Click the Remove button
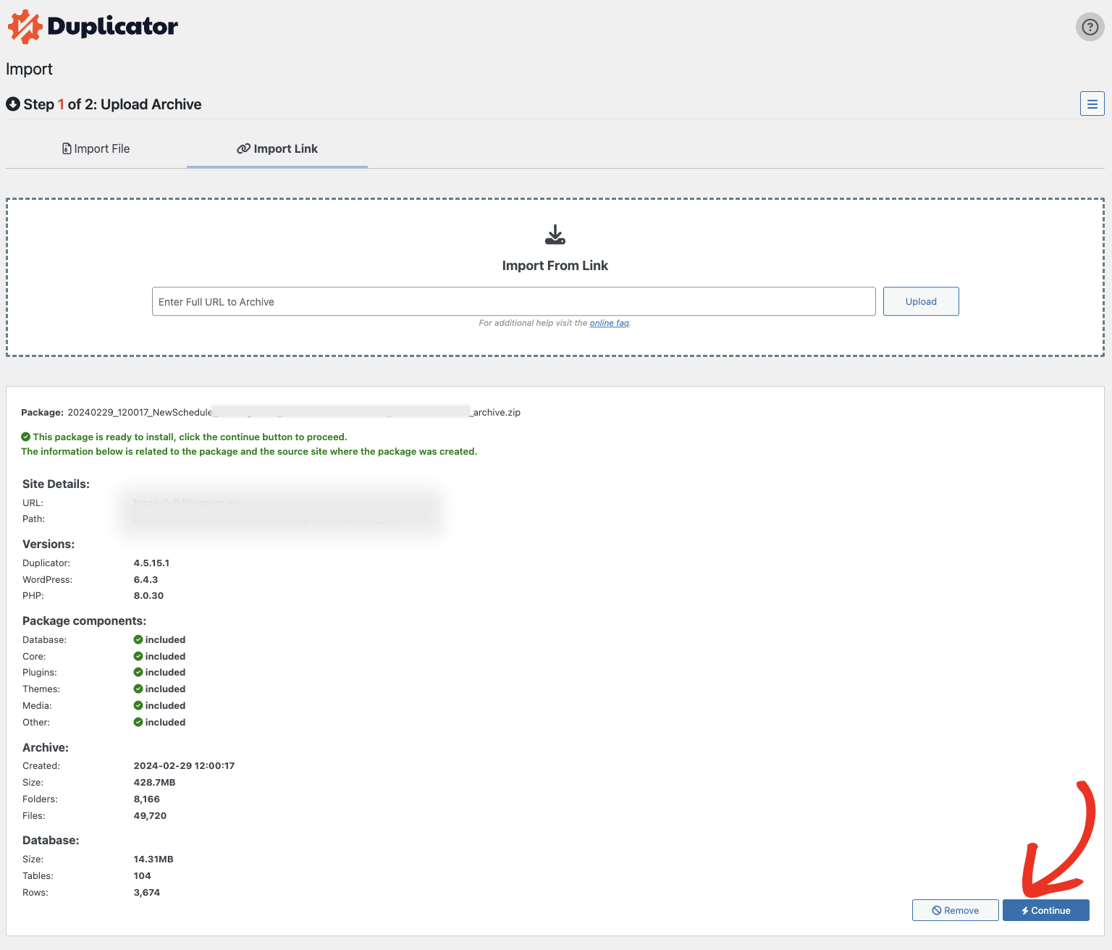 [956, 910]
